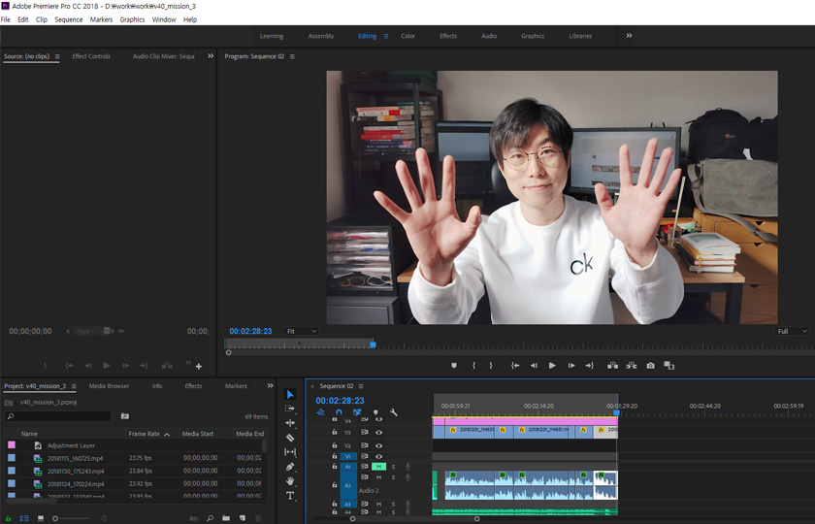Open the Sequence menu
This screenshot has height=524, width=815.
pos(68,19)
